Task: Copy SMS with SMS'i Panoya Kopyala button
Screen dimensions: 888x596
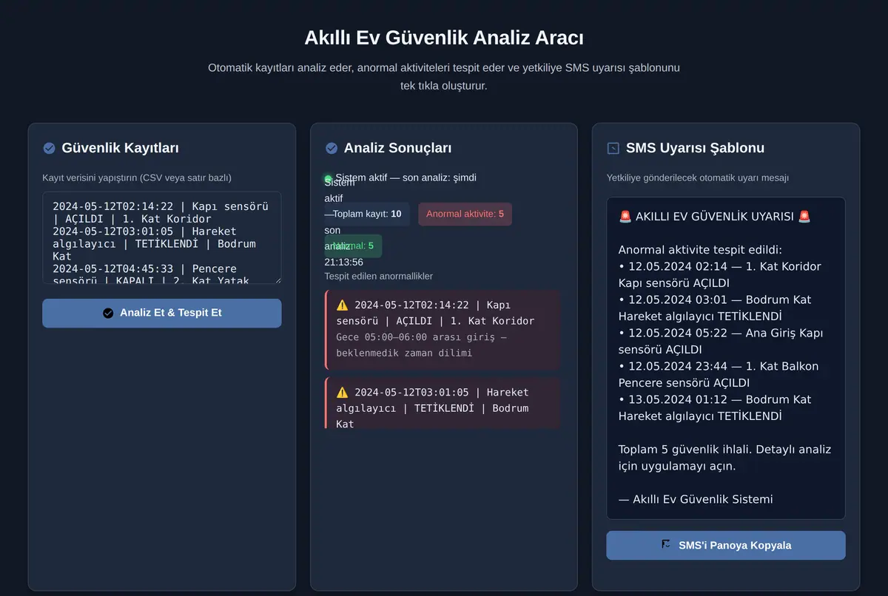Action: [x=726, y=545]
